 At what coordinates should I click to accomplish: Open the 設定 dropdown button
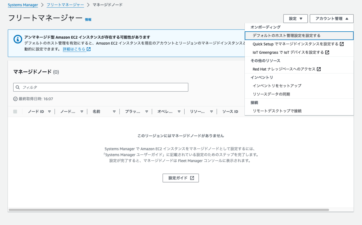295,19
